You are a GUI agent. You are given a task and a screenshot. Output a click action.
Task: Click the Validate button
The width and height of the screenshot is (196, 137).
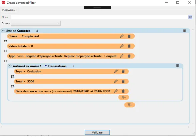[x=97, y=133]
